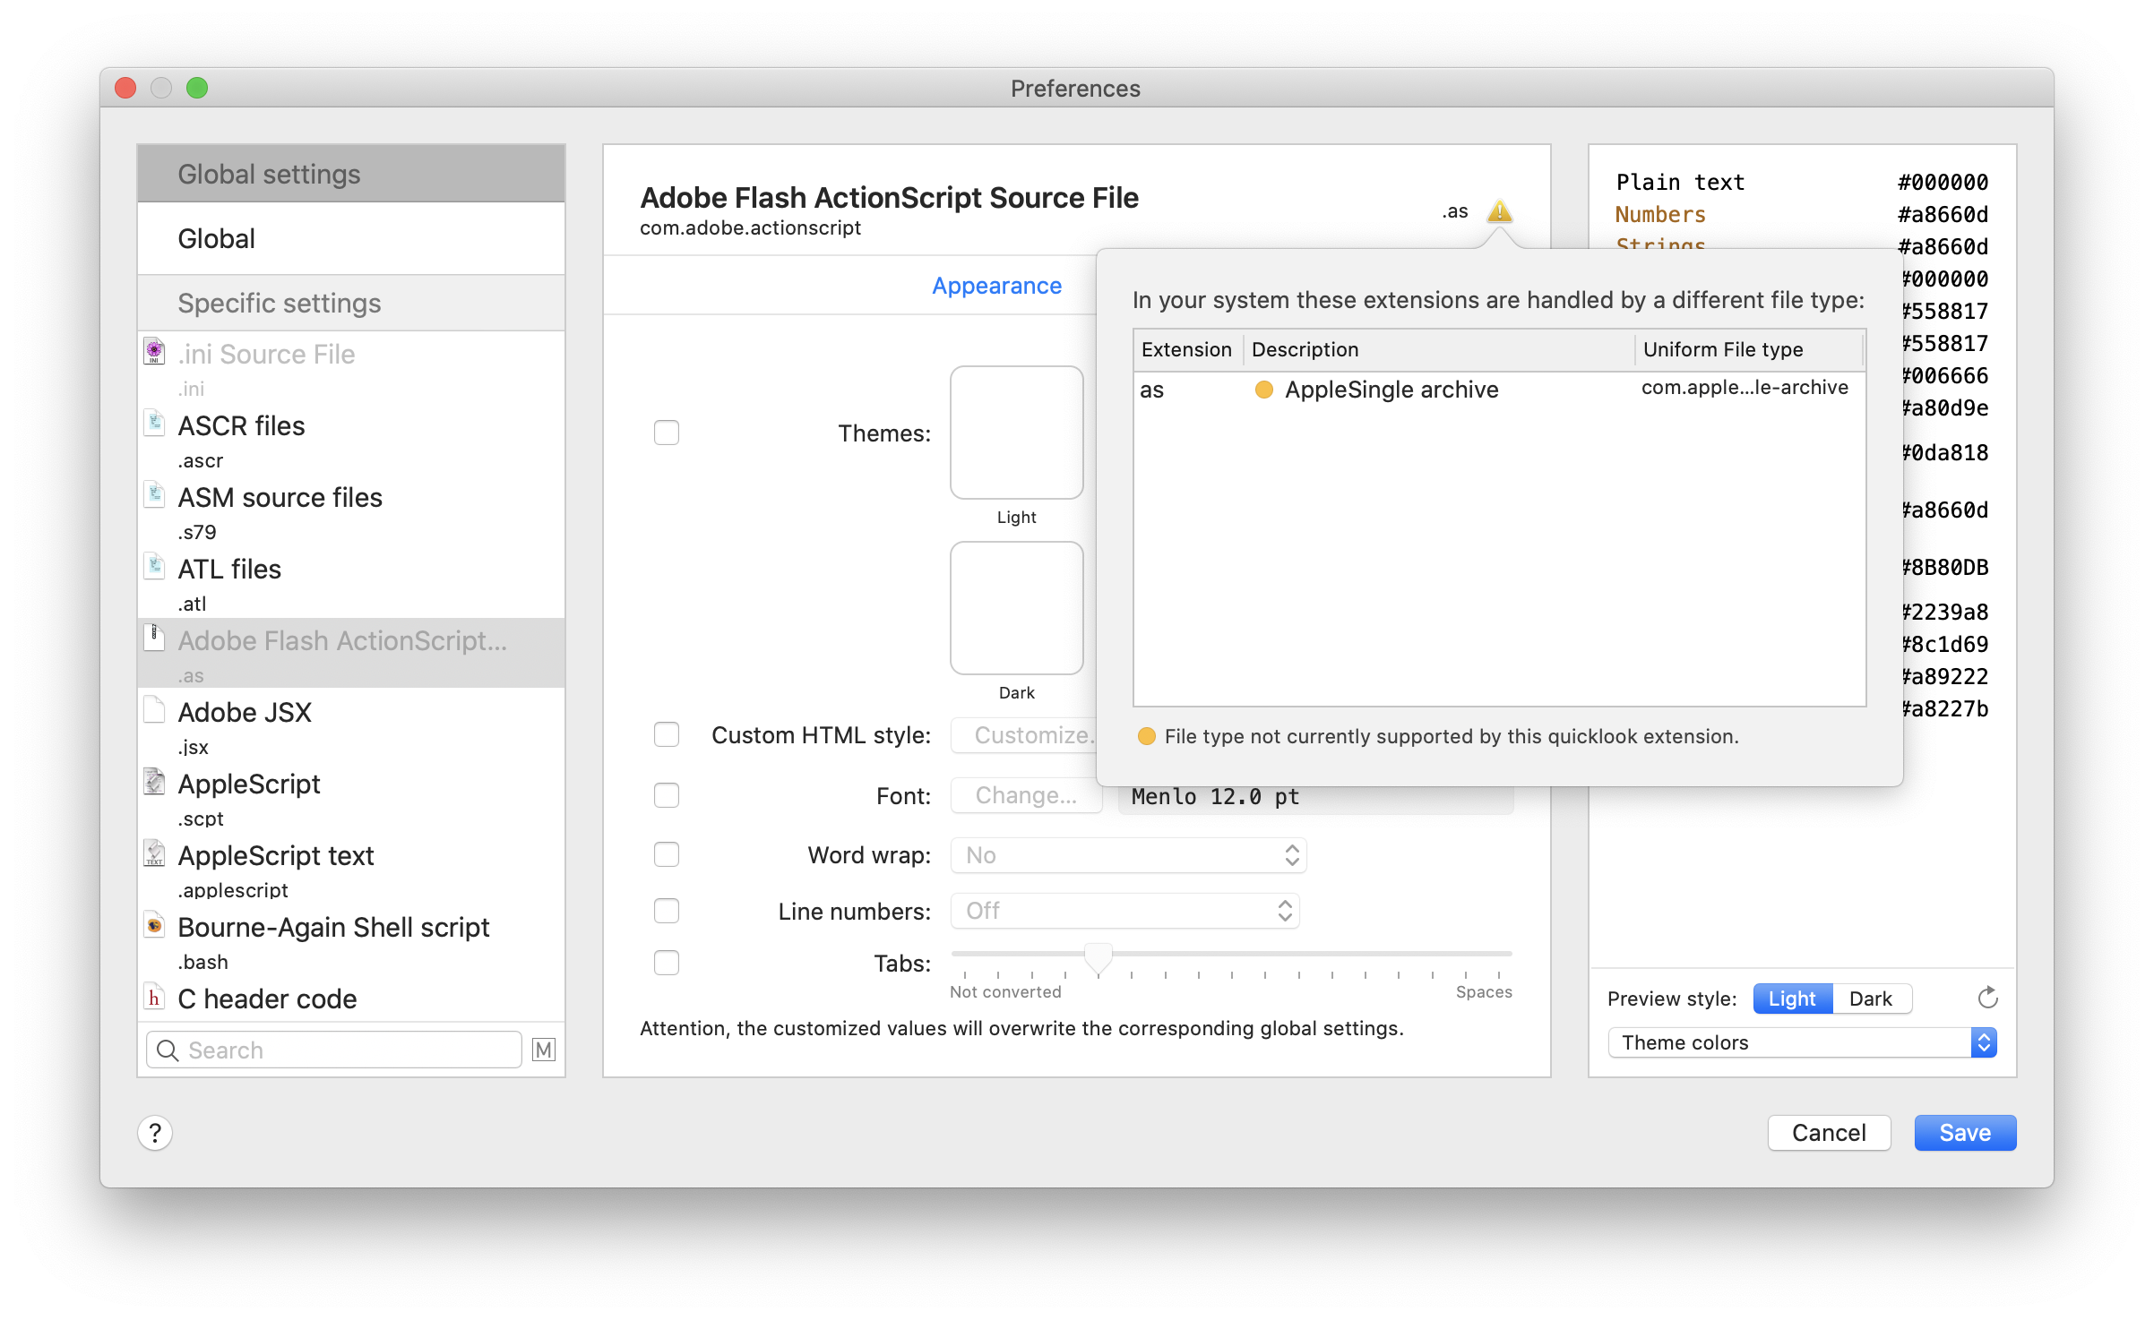This screenshot has width=2154, height=1320.
Task: Check the Line numbers override checkbox
Action: tap(667, 911)
